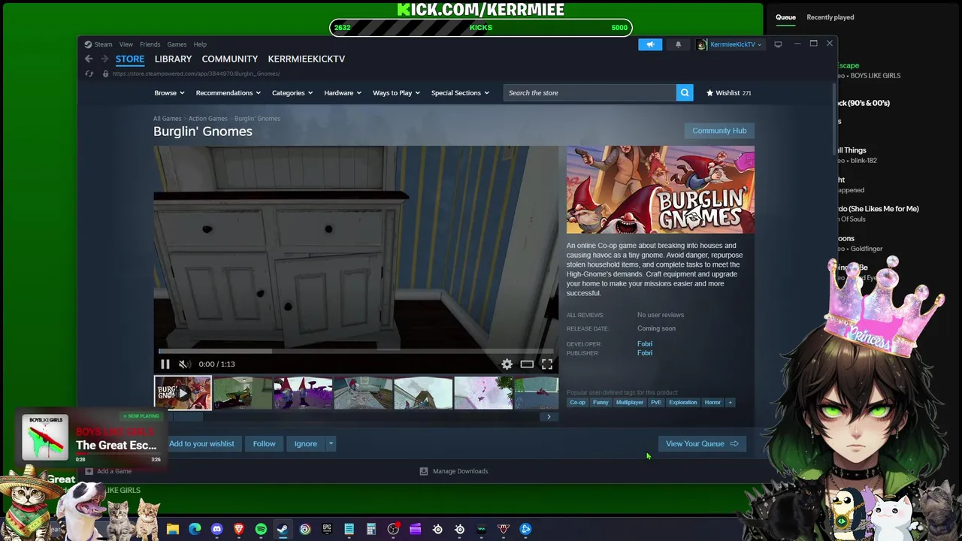This screenshot has height=541, width=962.
Task: Expand the Recommendations dropdown
Action: pyautogui.click(x=228, y=93)
